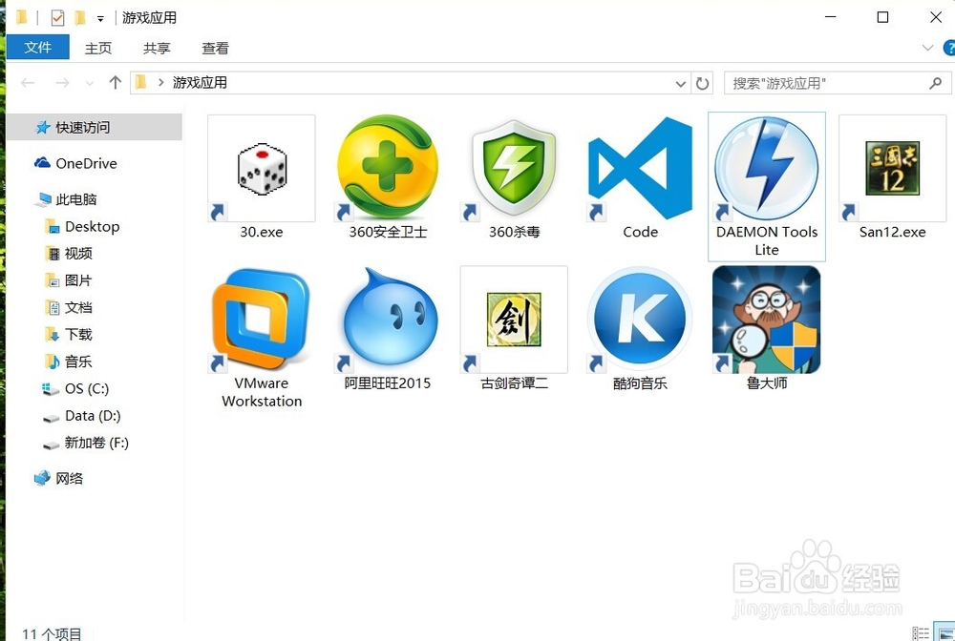Image resolution: width=955 pixels, height=641 pixels.
Task: Select OneDrive in navigation pane
Action: (x=86, y=163)
